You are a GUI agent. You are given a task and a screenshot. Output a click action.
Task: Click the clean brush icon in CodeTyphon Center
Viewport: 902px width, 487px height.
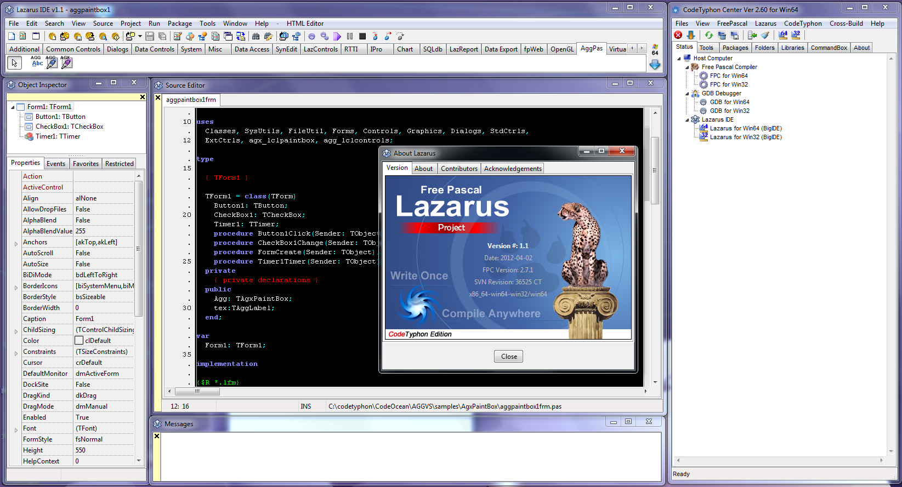pos(765,35)
